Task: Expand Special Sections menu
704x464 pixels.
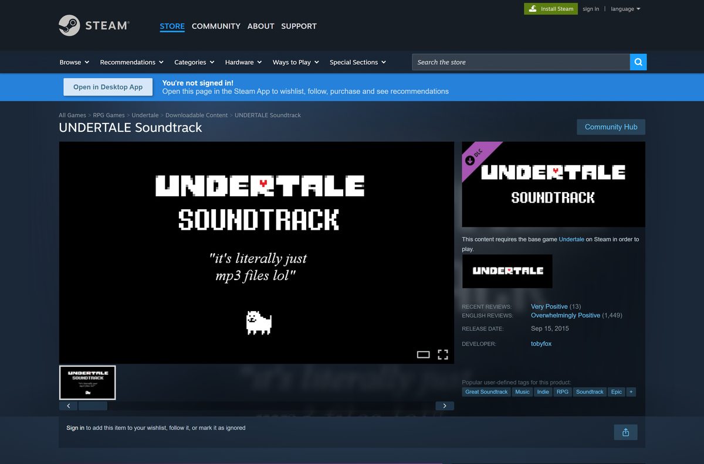Action: tap(358, 62)
